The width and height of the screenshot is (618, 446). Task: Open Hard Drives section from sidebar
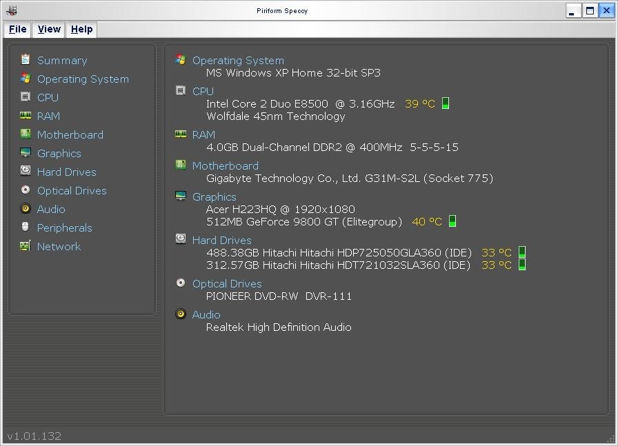pos(67,172)
